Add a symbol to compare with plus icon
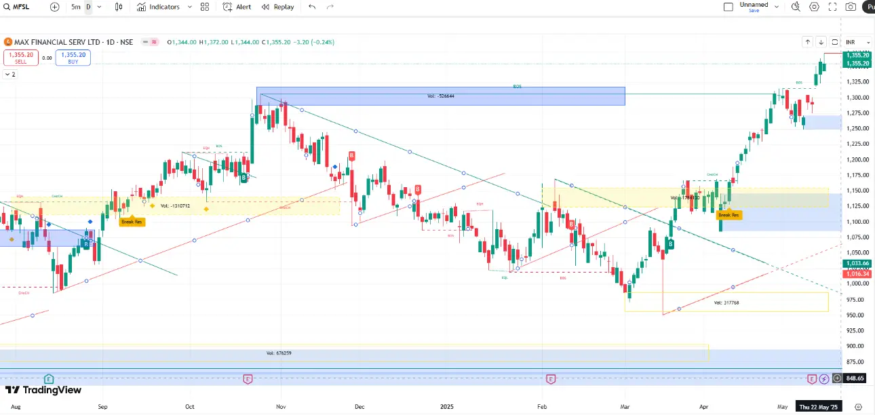The image size is (875, 415). (x=54, y=7)
